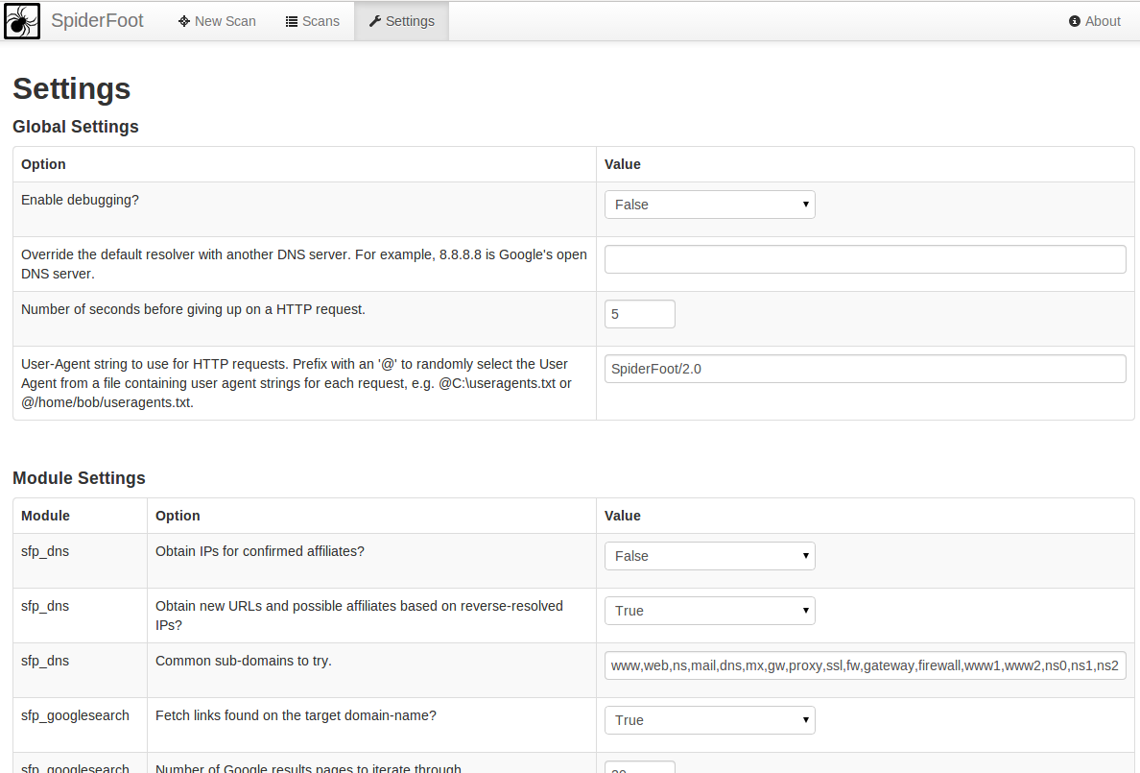Select the Settings tab label
The width and height of the screenshot is (1140, 773).
coord(410,21)
